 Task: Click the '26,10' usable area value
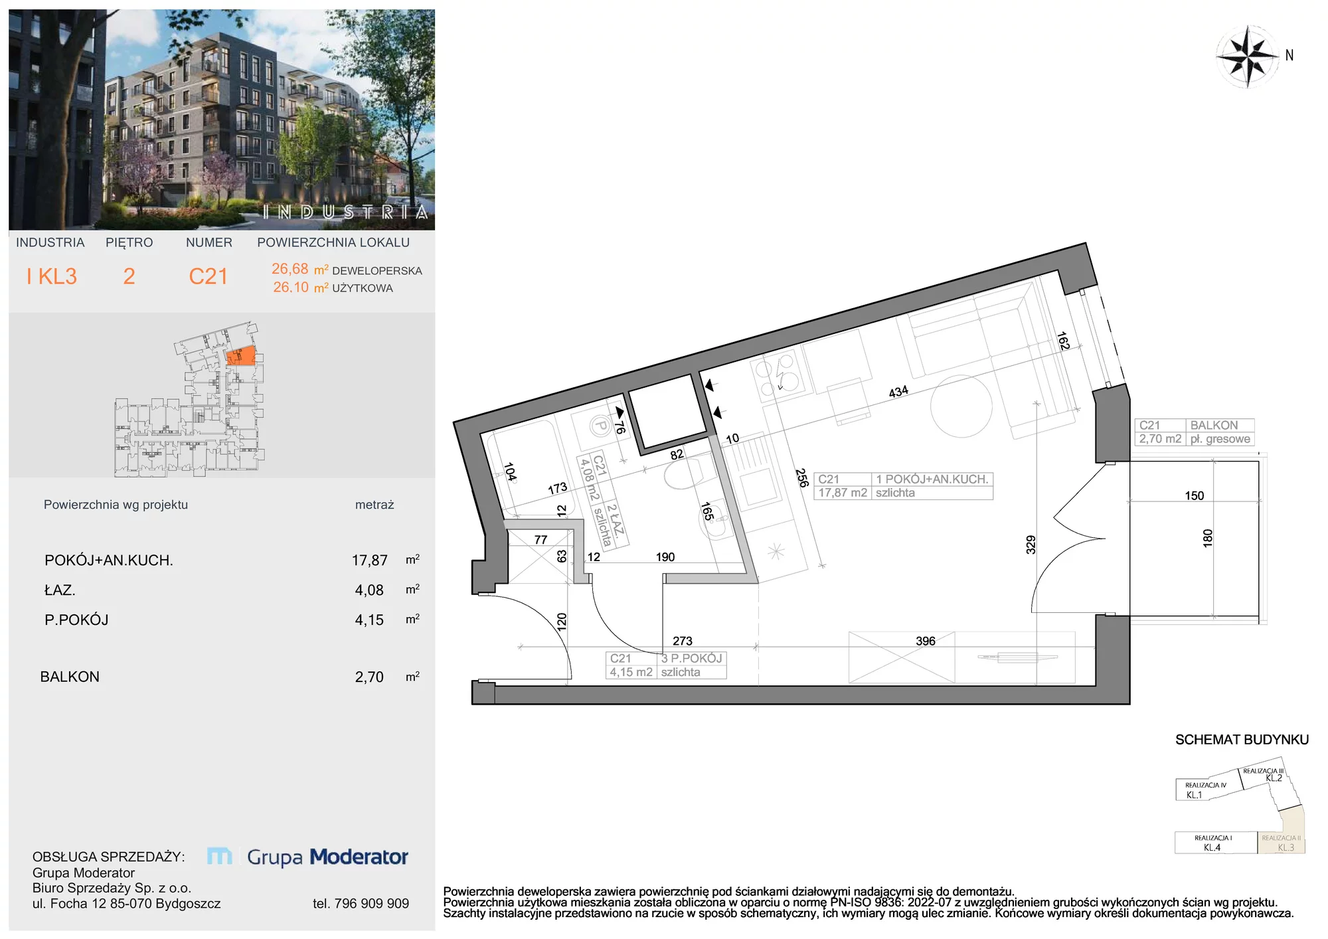[x=291, y=288]
